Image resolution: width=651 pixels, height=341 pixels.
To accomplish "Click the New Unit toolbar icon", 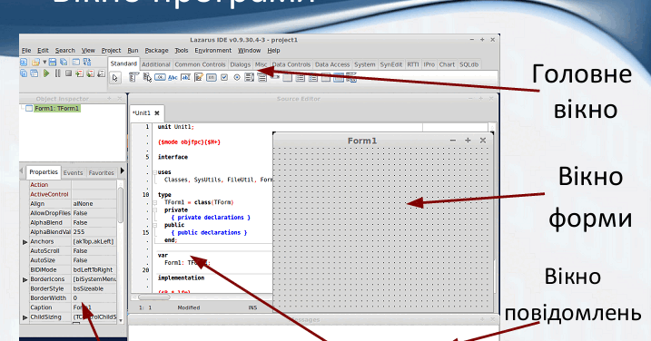I will [24, 63].
